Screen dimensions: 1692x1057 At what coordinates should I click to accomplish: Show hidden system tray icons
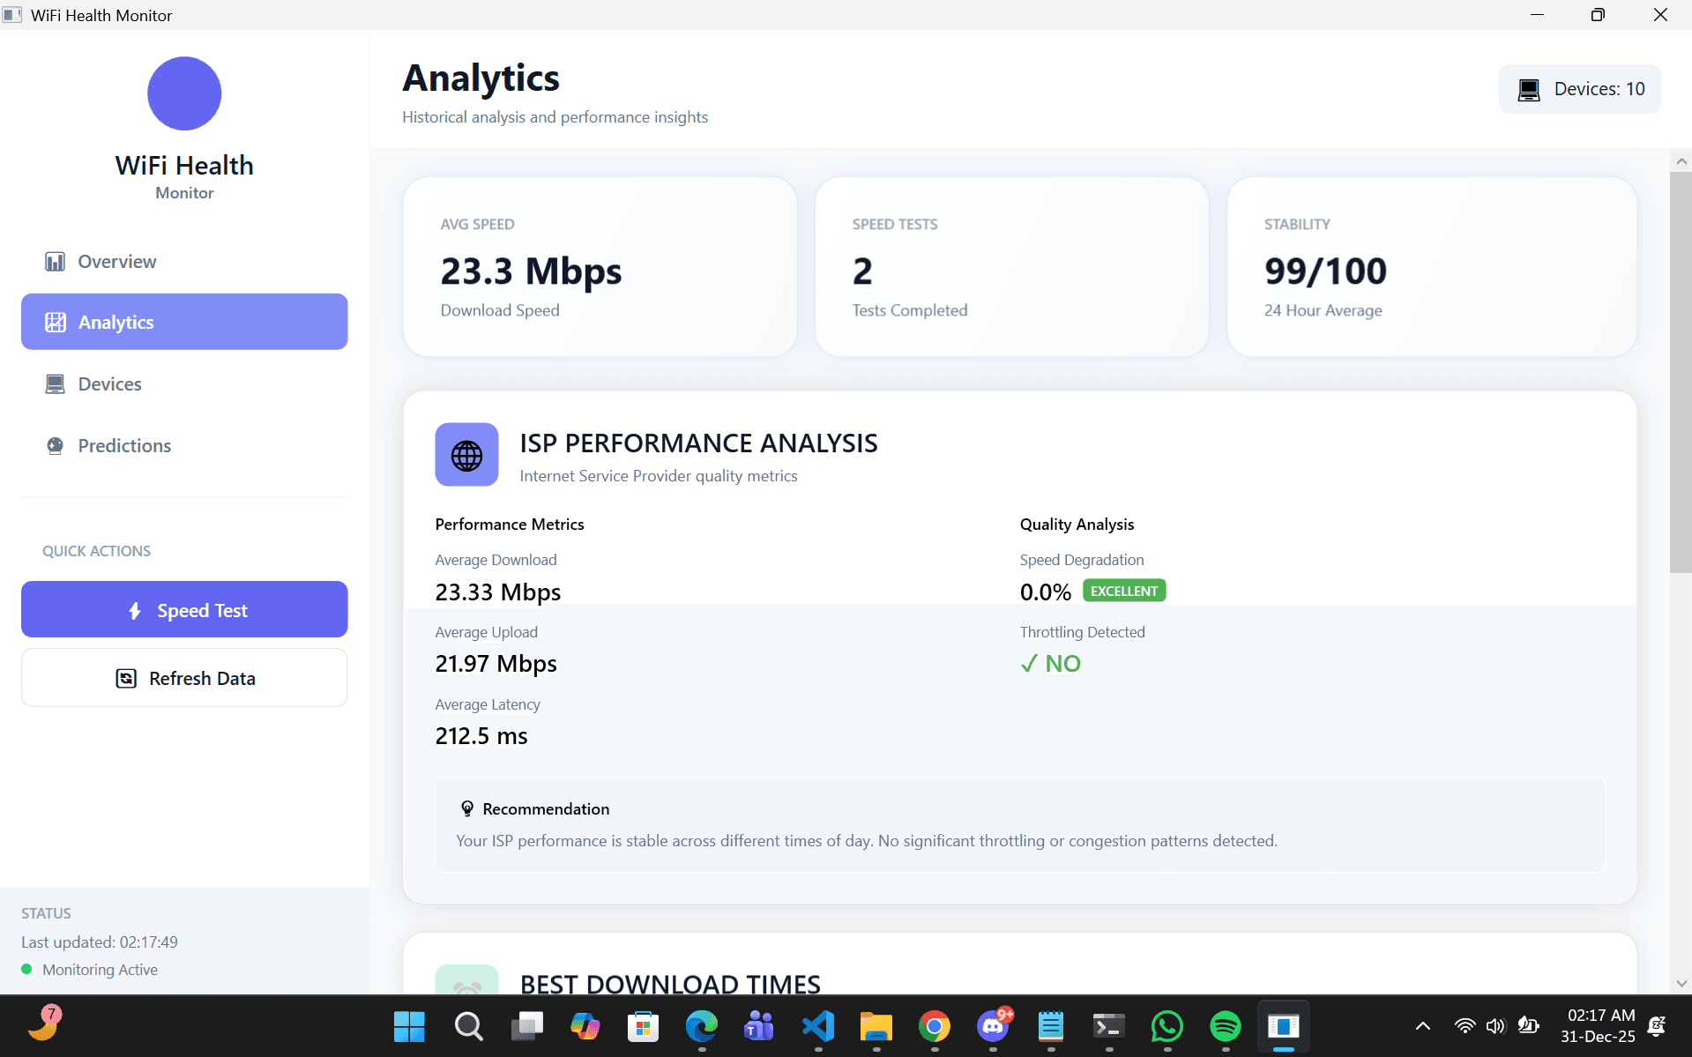tap(1422, 1026)
